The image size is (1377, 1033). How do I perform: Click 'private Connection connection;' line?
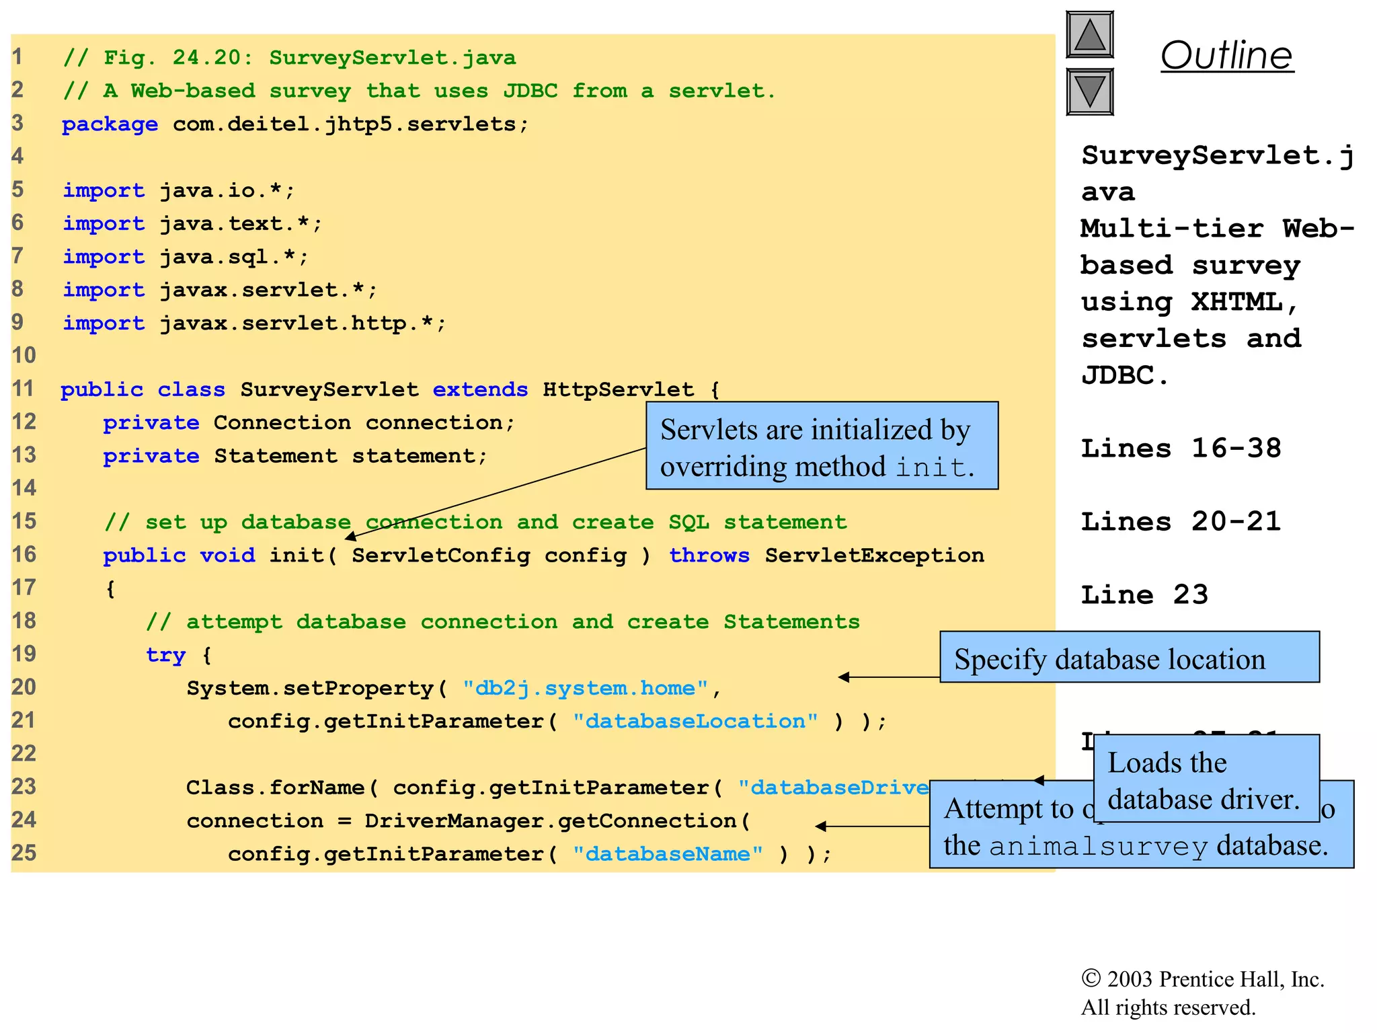coord(309,422)
